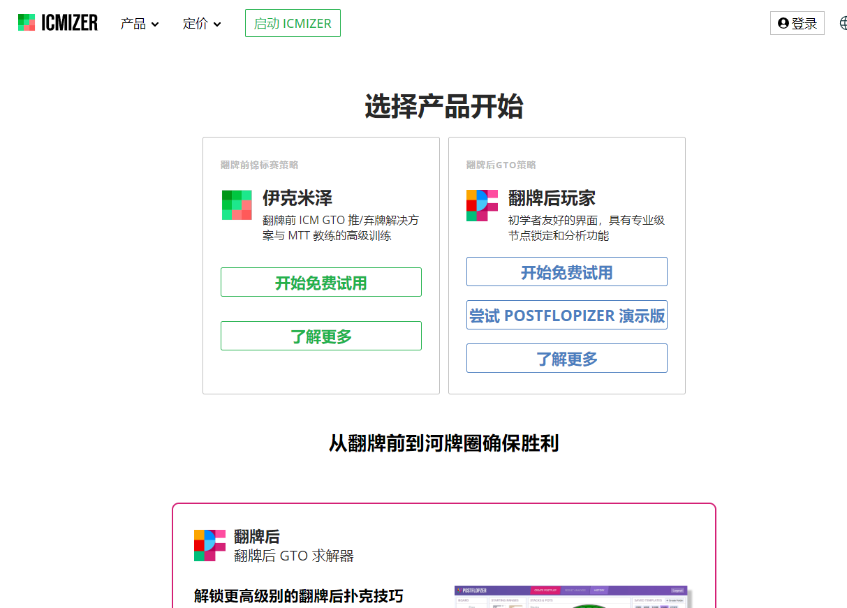847x608 pixels.
Task: Start free trial for 翻牌后玩家
Action: (x=567, y=272)
